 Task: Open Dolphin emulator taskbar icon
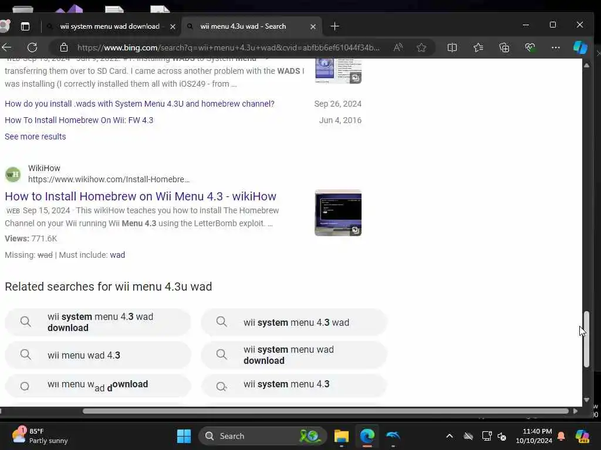[393, 436]
